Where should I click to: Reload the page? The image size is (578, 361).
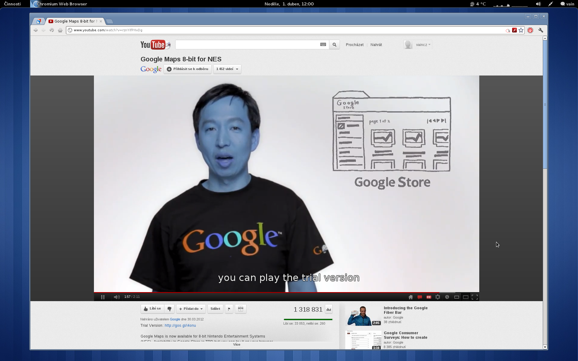pos(52,30)
